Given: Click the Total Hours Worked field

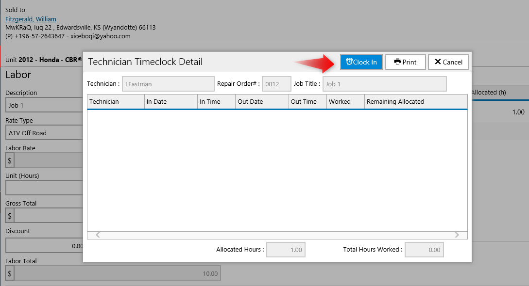Looking at the screenshot, I should (x=424, y=250).
